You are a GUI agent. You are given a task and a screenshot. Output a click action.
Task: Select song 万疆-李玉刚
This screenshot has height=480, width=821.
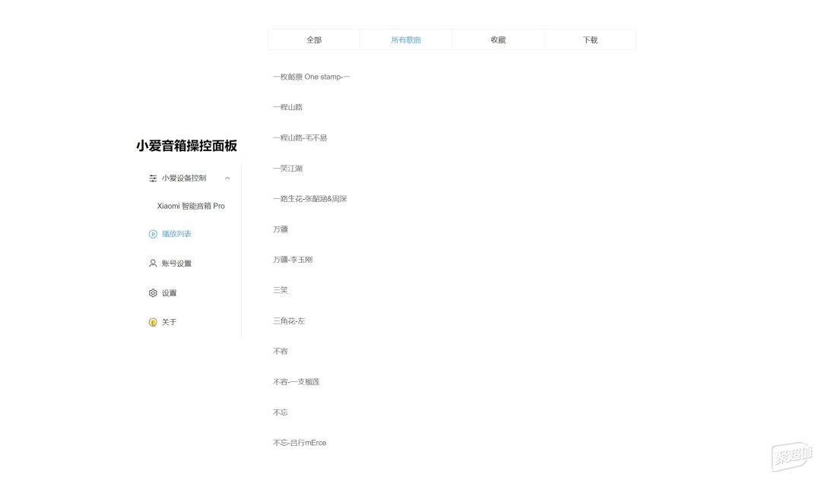click(x=292, y=260)
